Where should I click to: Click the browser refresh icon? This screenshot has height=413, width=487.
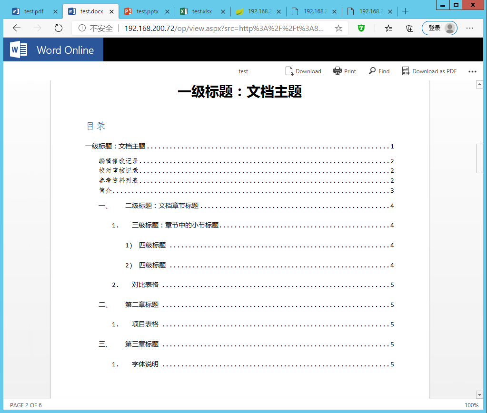pyautogui.click(x=58, y=28)
